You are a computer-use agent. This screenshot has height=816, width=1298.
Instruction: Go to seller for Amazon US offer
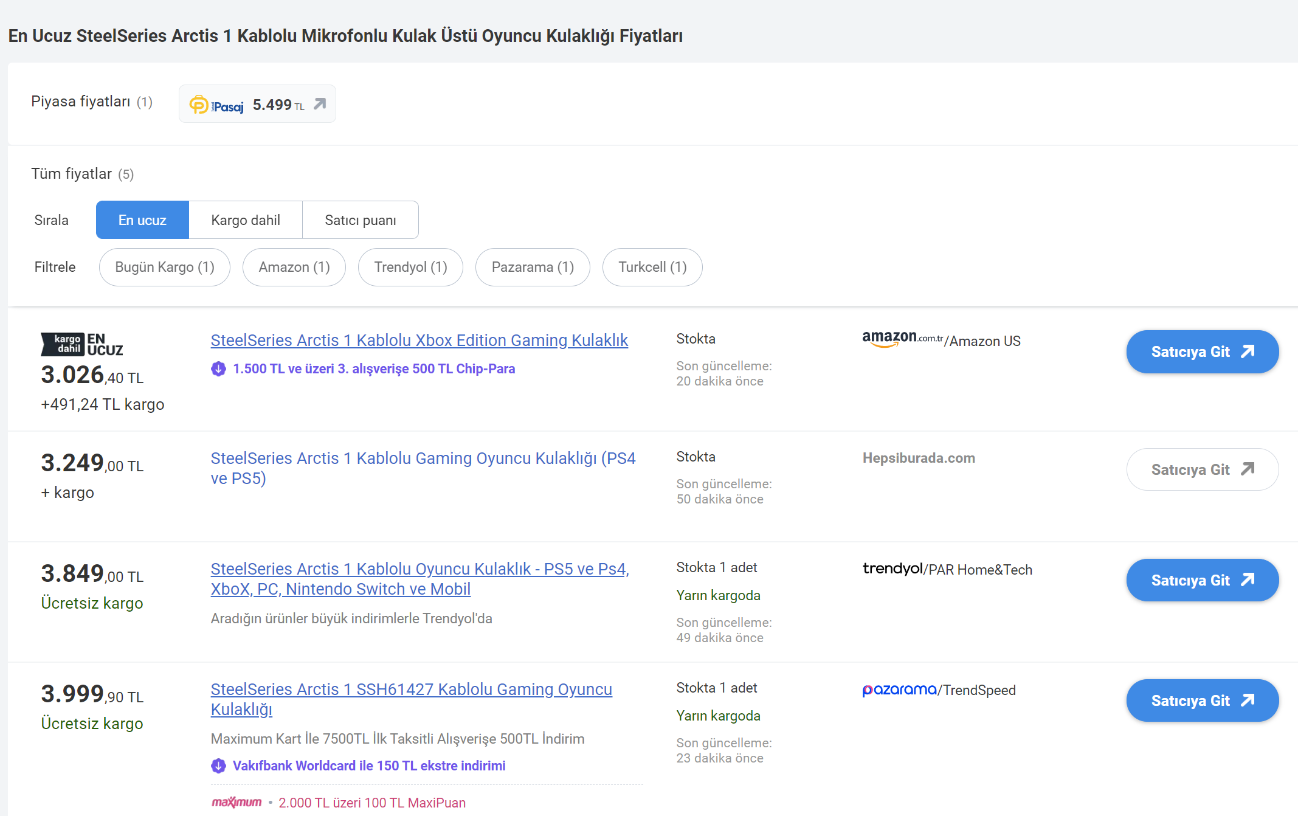coord(1203,351)
